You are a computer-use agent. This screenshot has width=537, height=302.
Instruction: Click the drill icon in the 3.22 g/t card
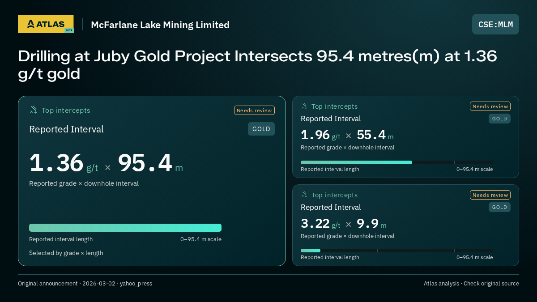304,195
